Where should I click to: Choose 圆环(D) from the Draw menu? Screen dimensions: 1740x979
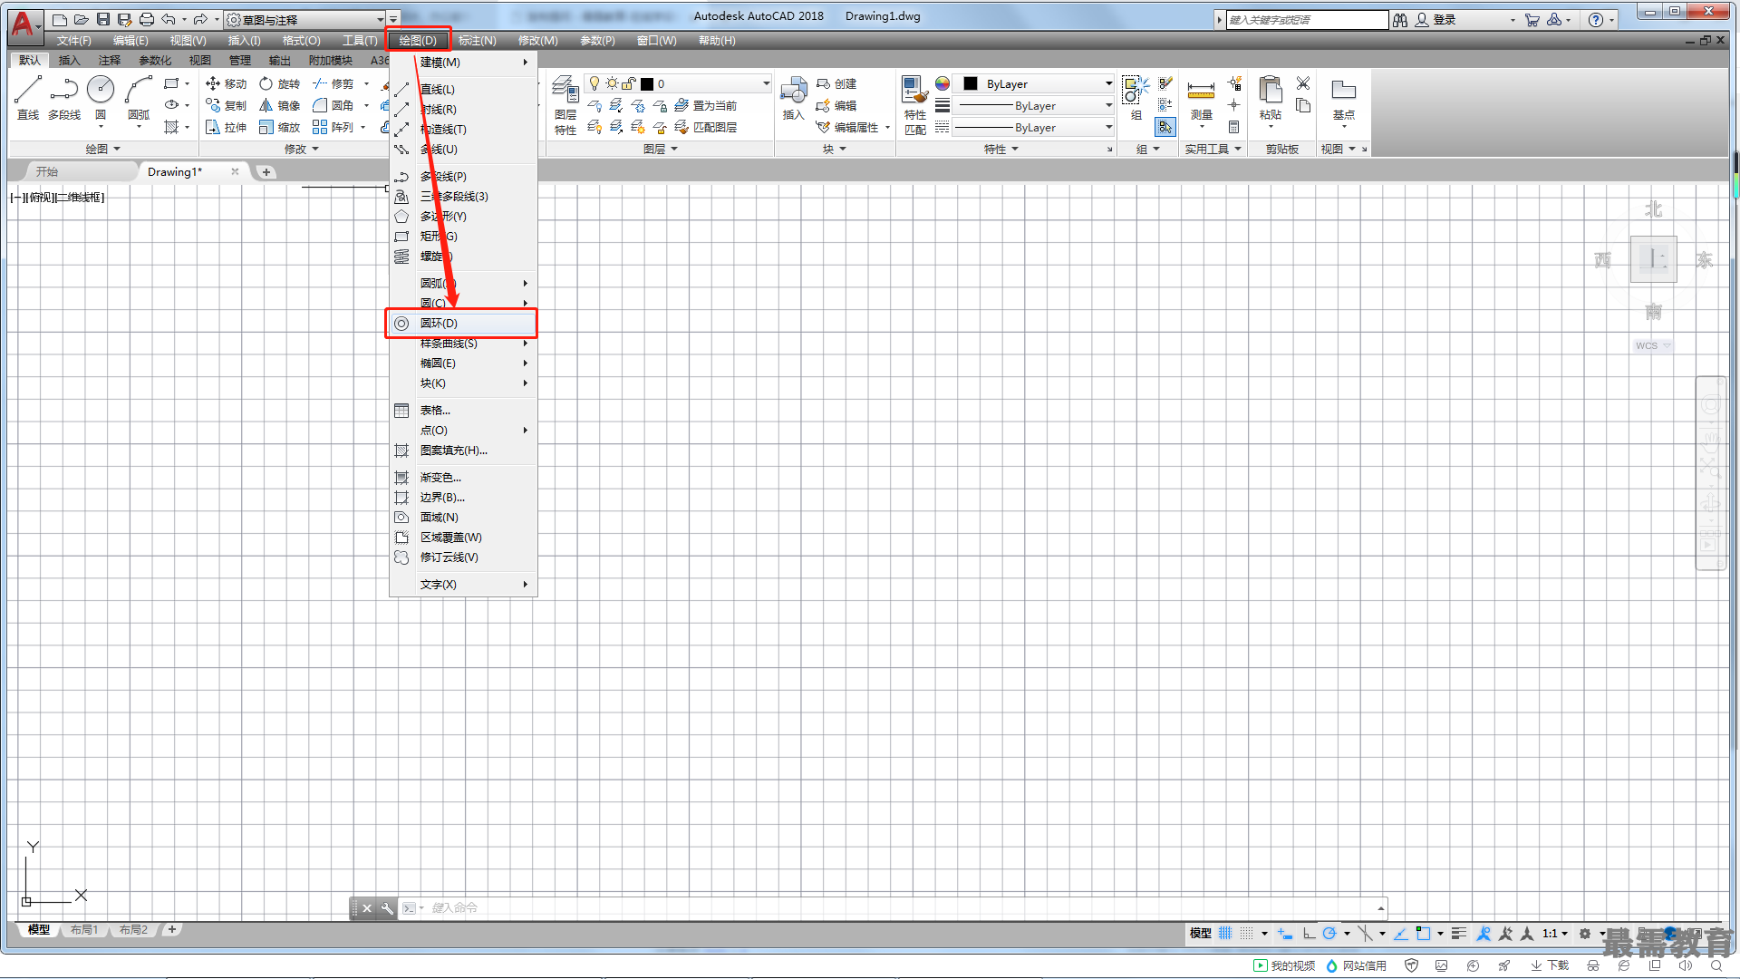[462, 323]
